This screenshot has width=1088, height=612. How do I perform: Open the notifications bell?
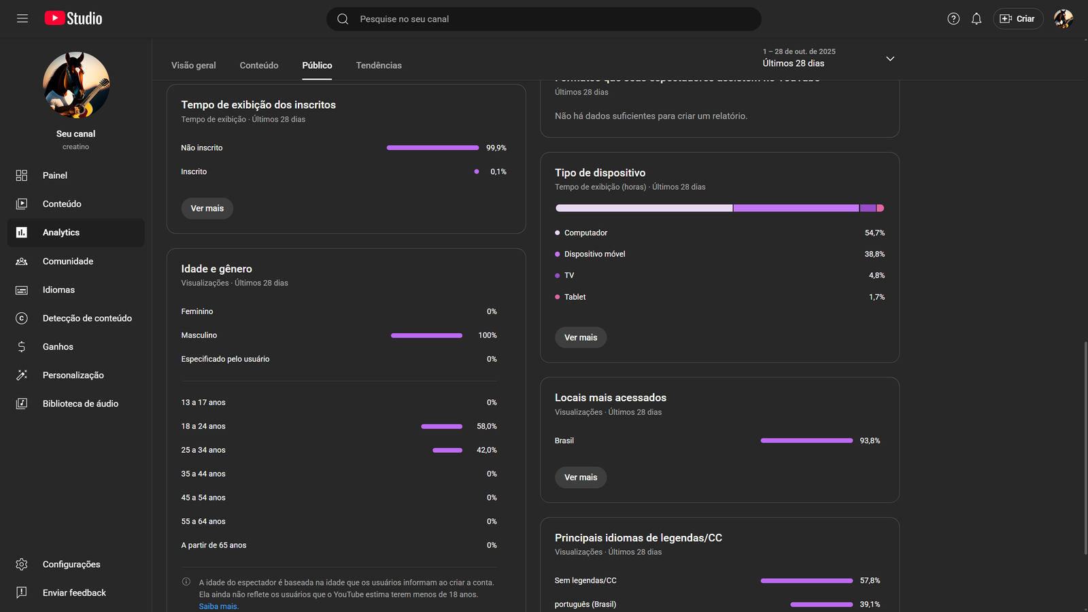(x=976, y=19)
